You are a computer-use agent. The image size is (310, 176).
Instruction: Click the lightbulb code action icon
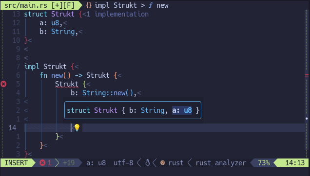pos(77,128)
